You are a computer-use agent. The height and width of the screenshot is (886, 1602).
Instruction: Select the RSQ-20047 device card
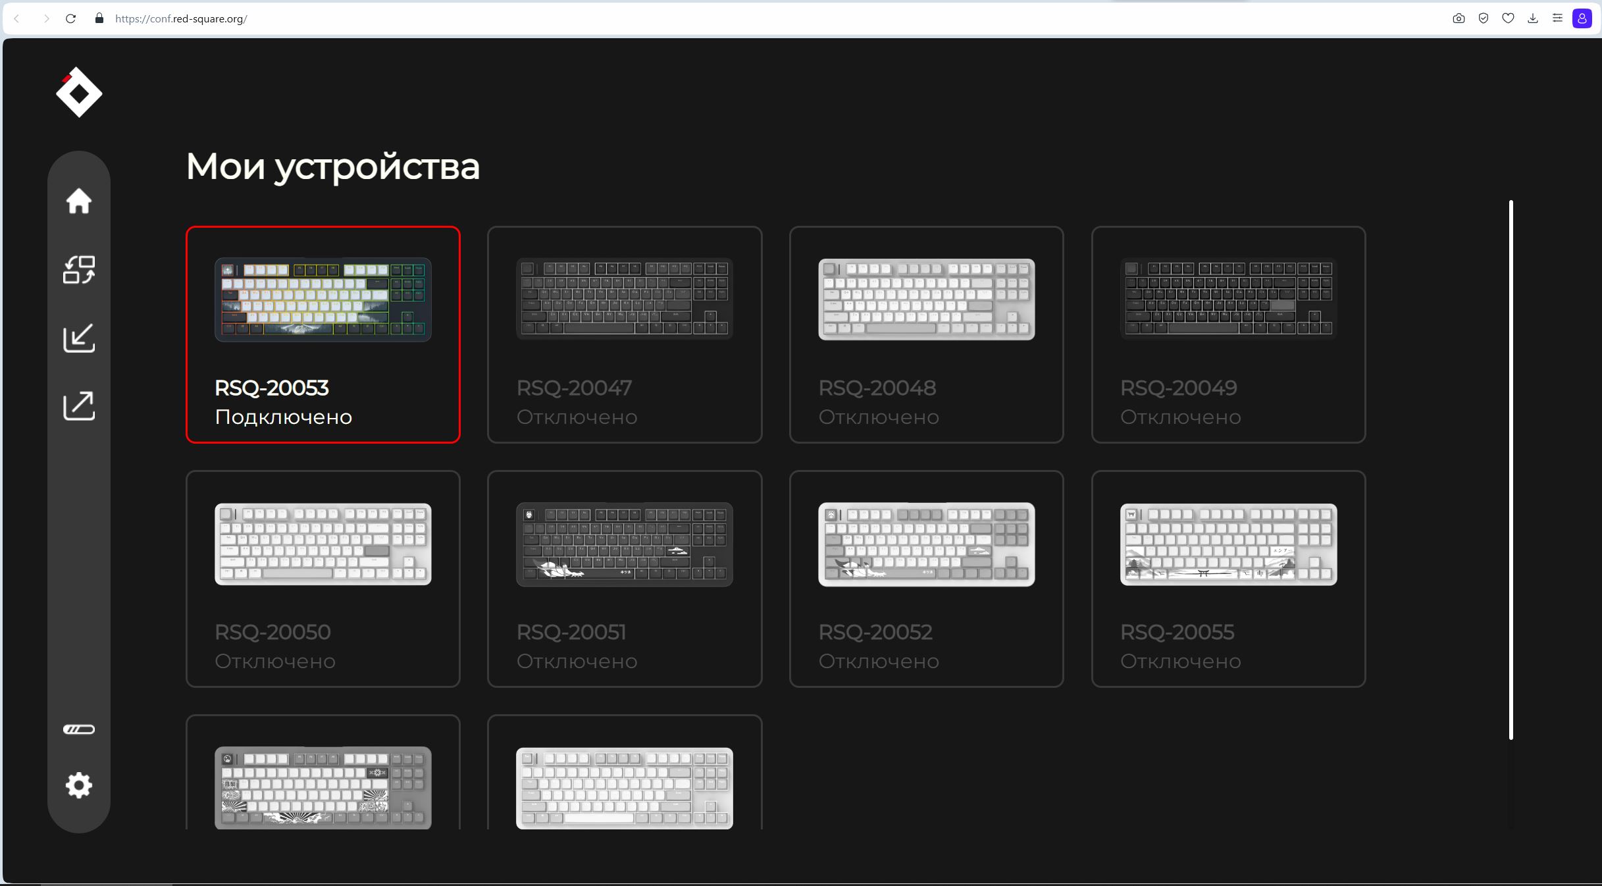click(624, 334)
